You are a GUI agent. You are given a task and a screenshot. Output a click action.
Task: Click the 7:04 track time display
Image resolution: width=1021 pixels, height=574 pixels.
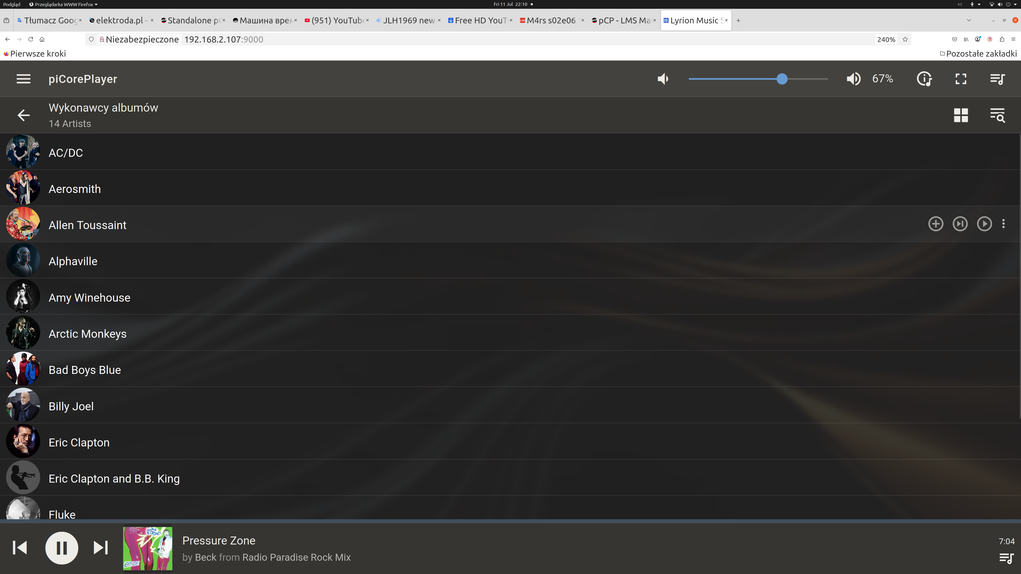(1006, 541)
